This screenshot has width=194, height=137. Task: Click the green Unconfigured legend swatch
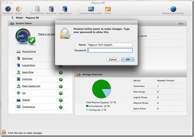(x=87, y=106)
